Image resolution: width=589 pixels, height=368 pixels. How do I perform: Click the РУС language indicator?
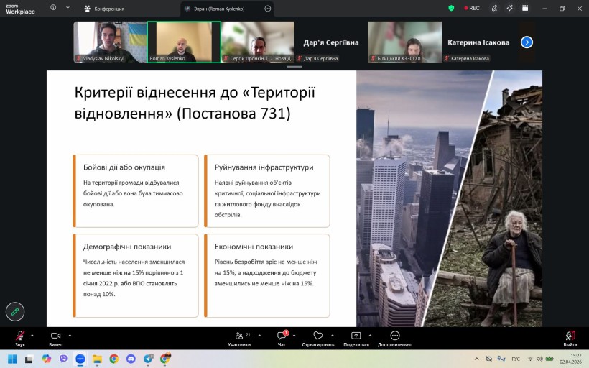(x=516, y=359)
